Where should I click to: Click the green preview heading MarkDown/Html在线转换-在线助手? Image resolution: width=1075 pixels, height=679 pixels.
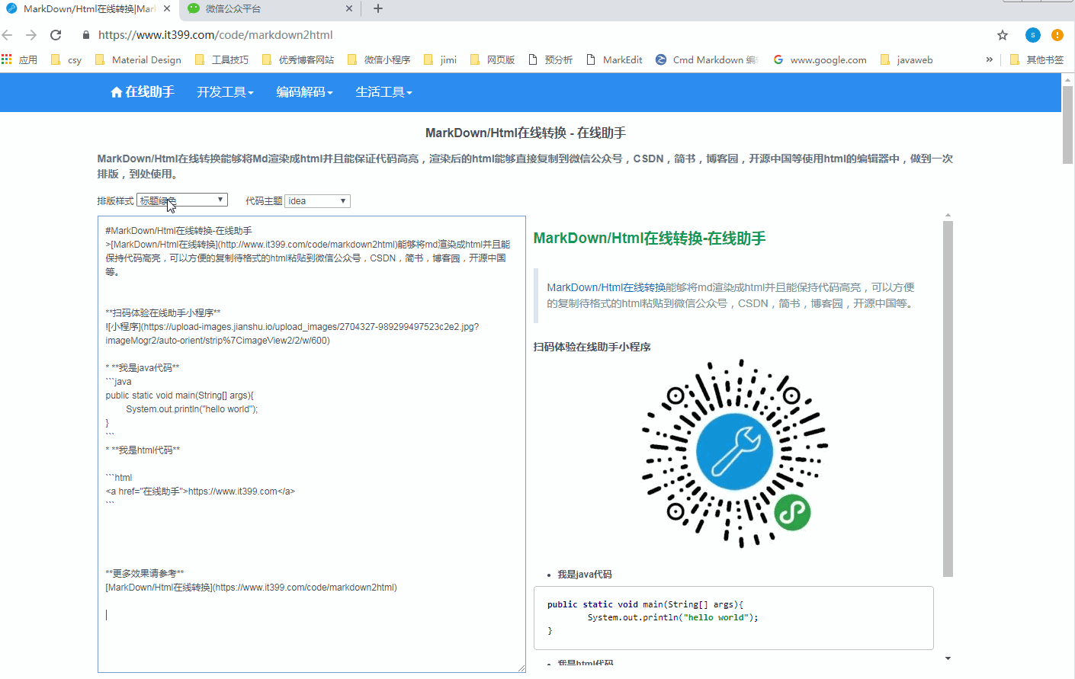tap(650, 239)
